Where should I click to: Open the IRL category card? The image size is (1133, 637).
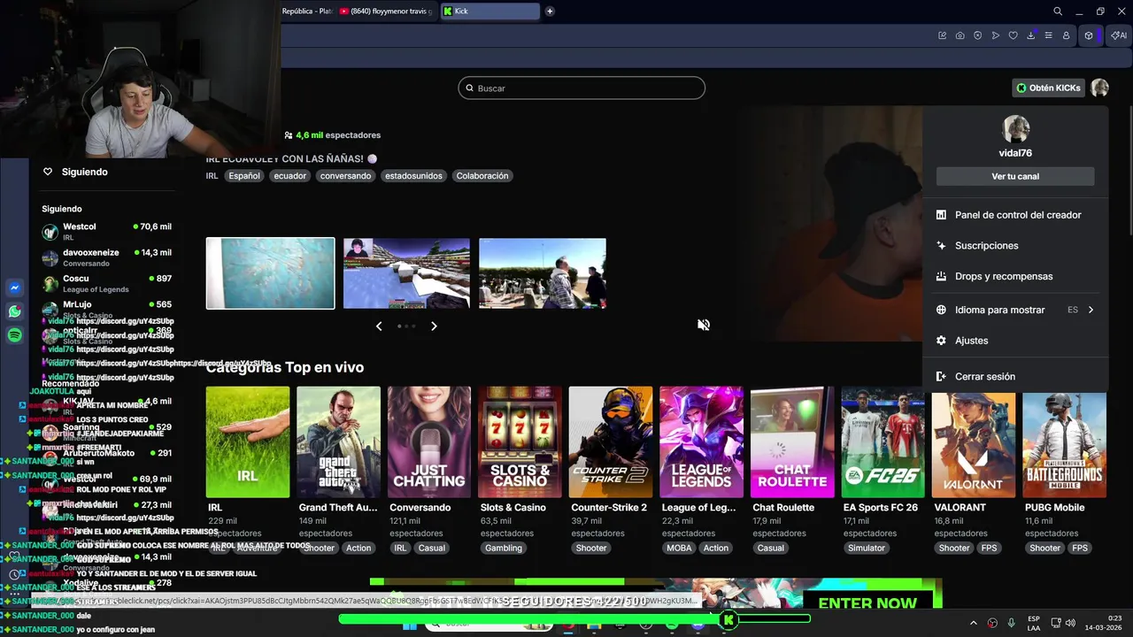coord(248,442)
